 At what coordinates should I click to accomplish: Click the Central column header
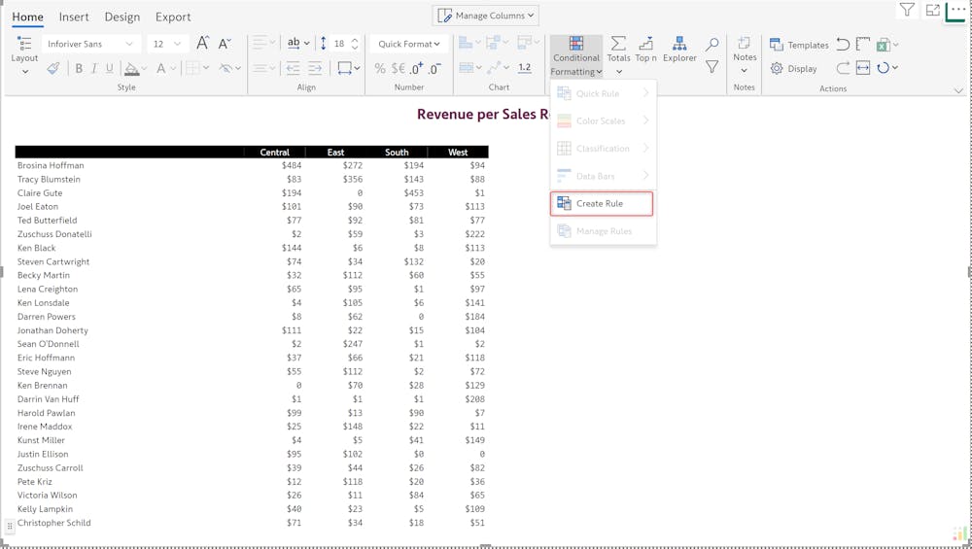(x=275, y=152)
